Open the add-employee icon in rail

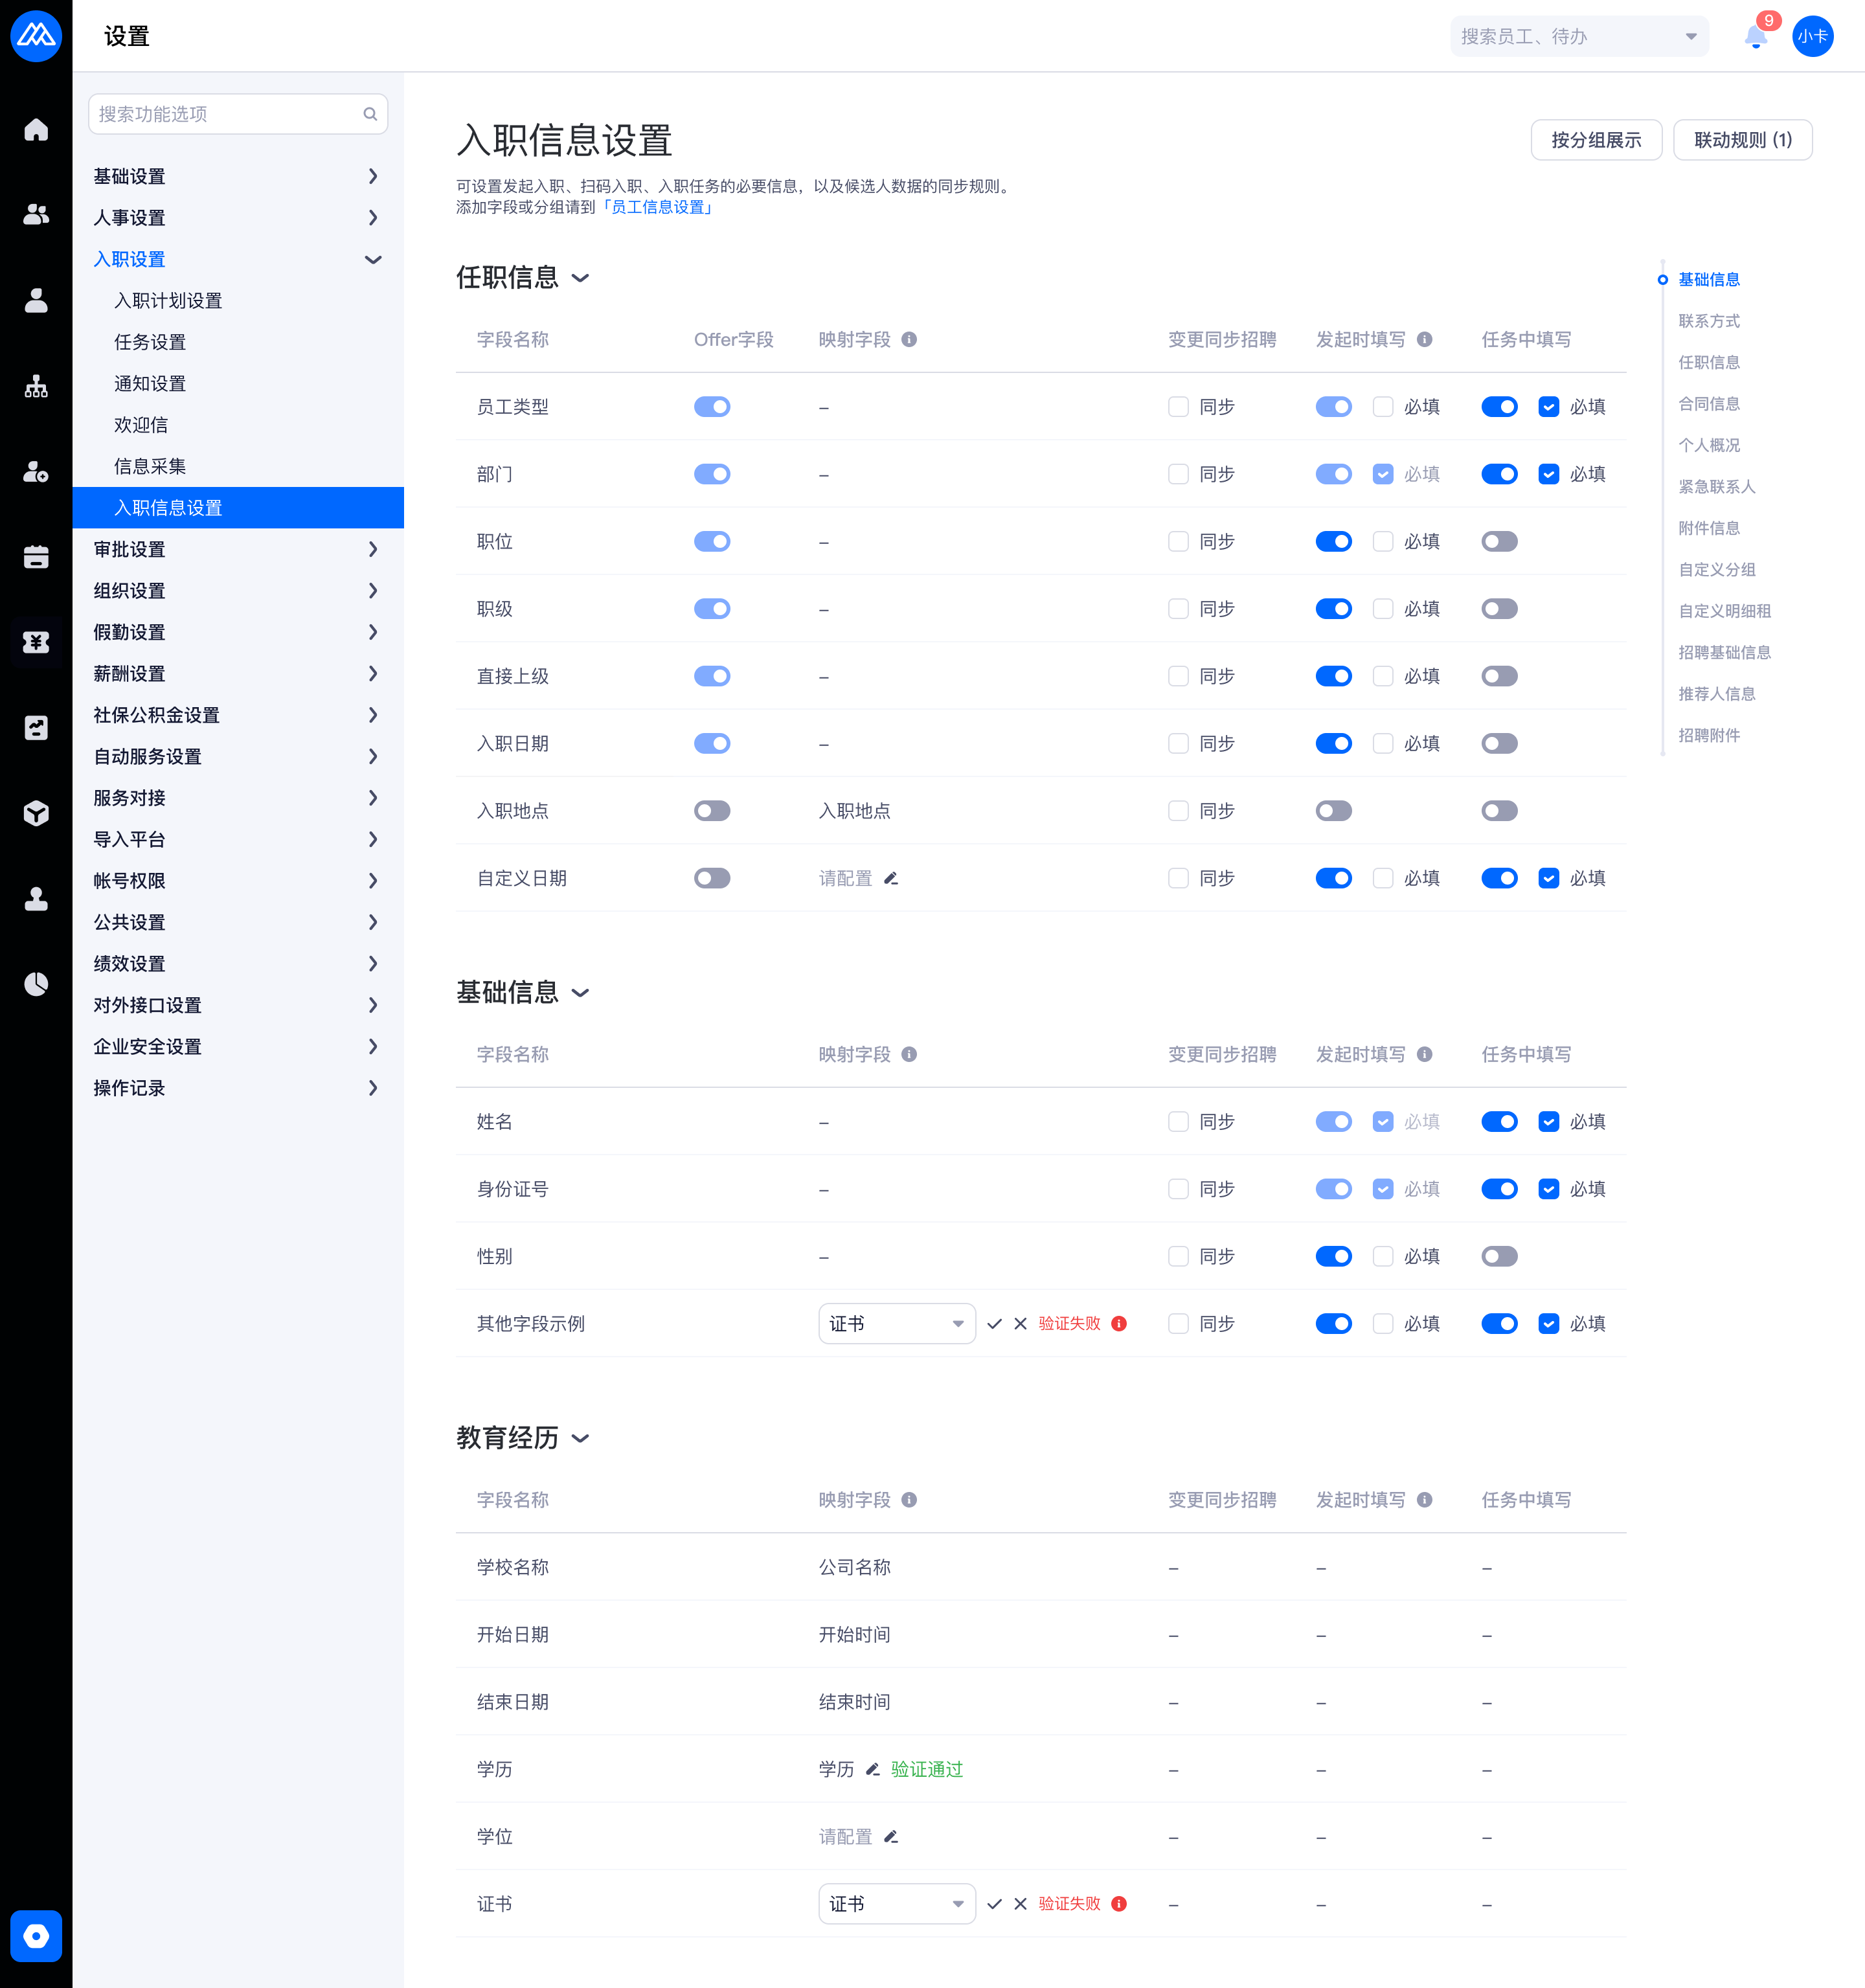click(x=36, y=471)
